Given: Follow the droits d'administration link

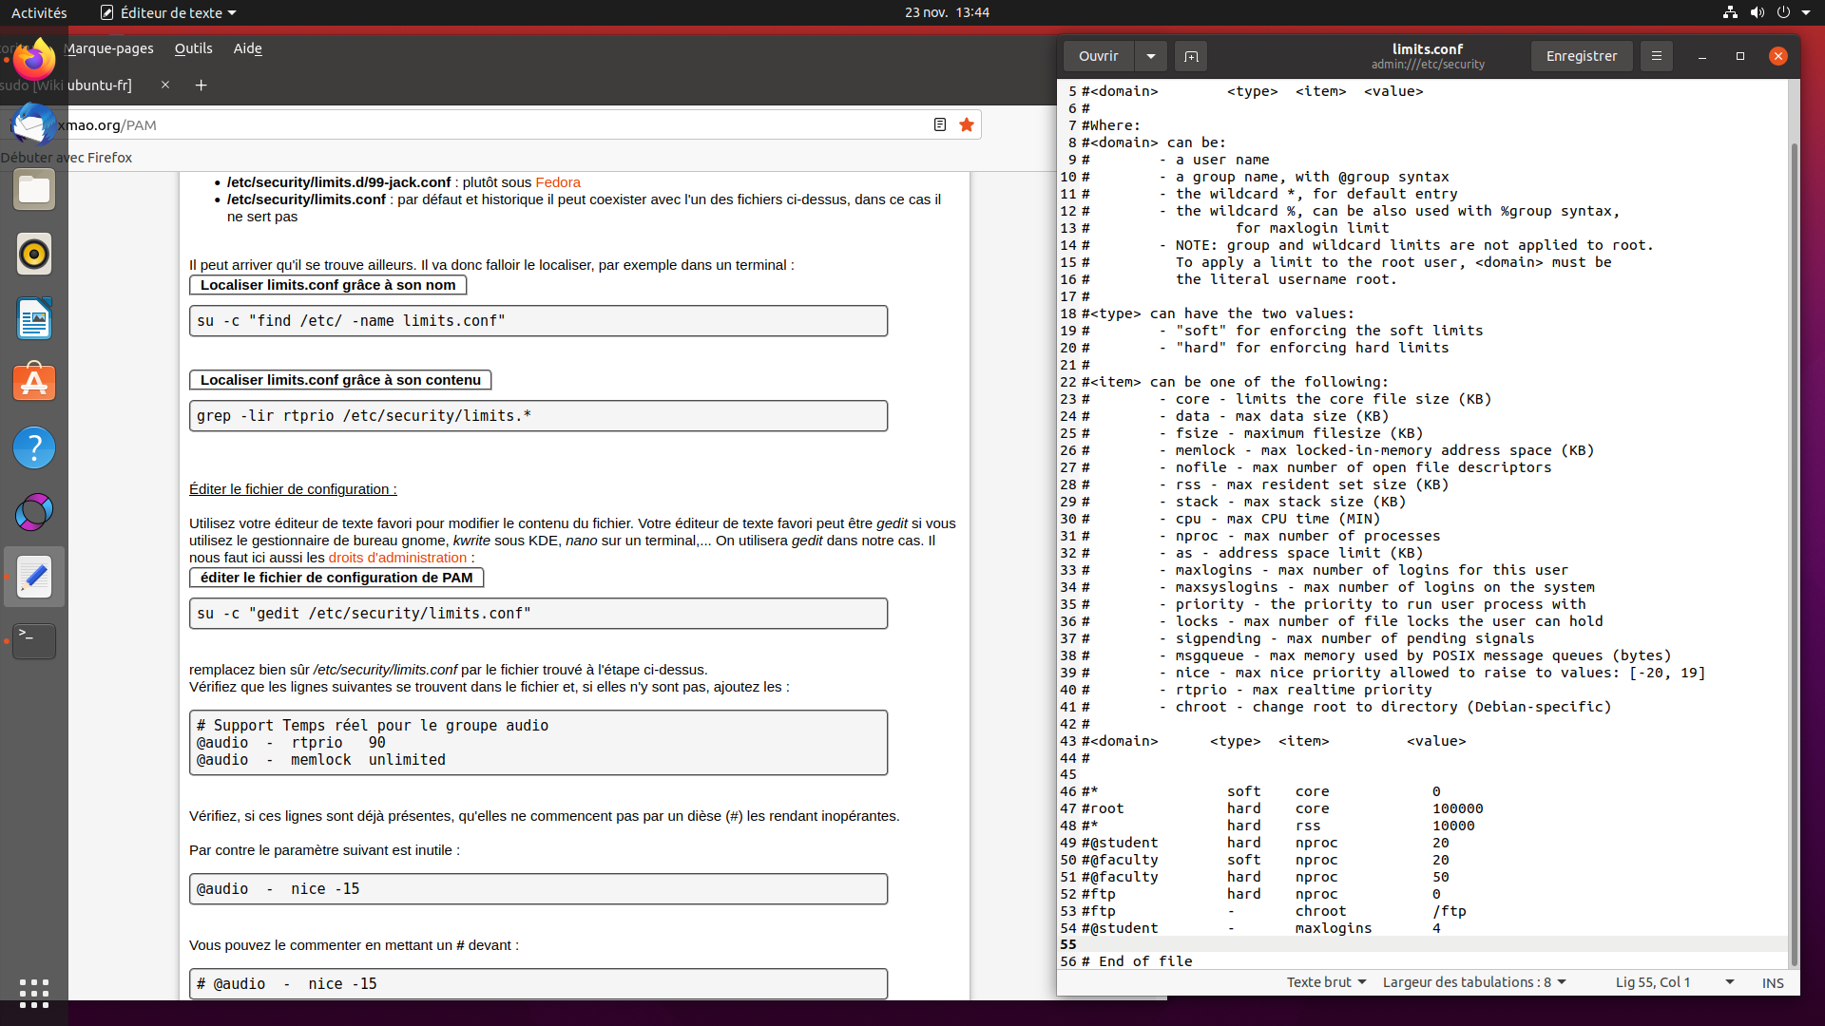Looking at the screenshot, I should pos(397,558).
